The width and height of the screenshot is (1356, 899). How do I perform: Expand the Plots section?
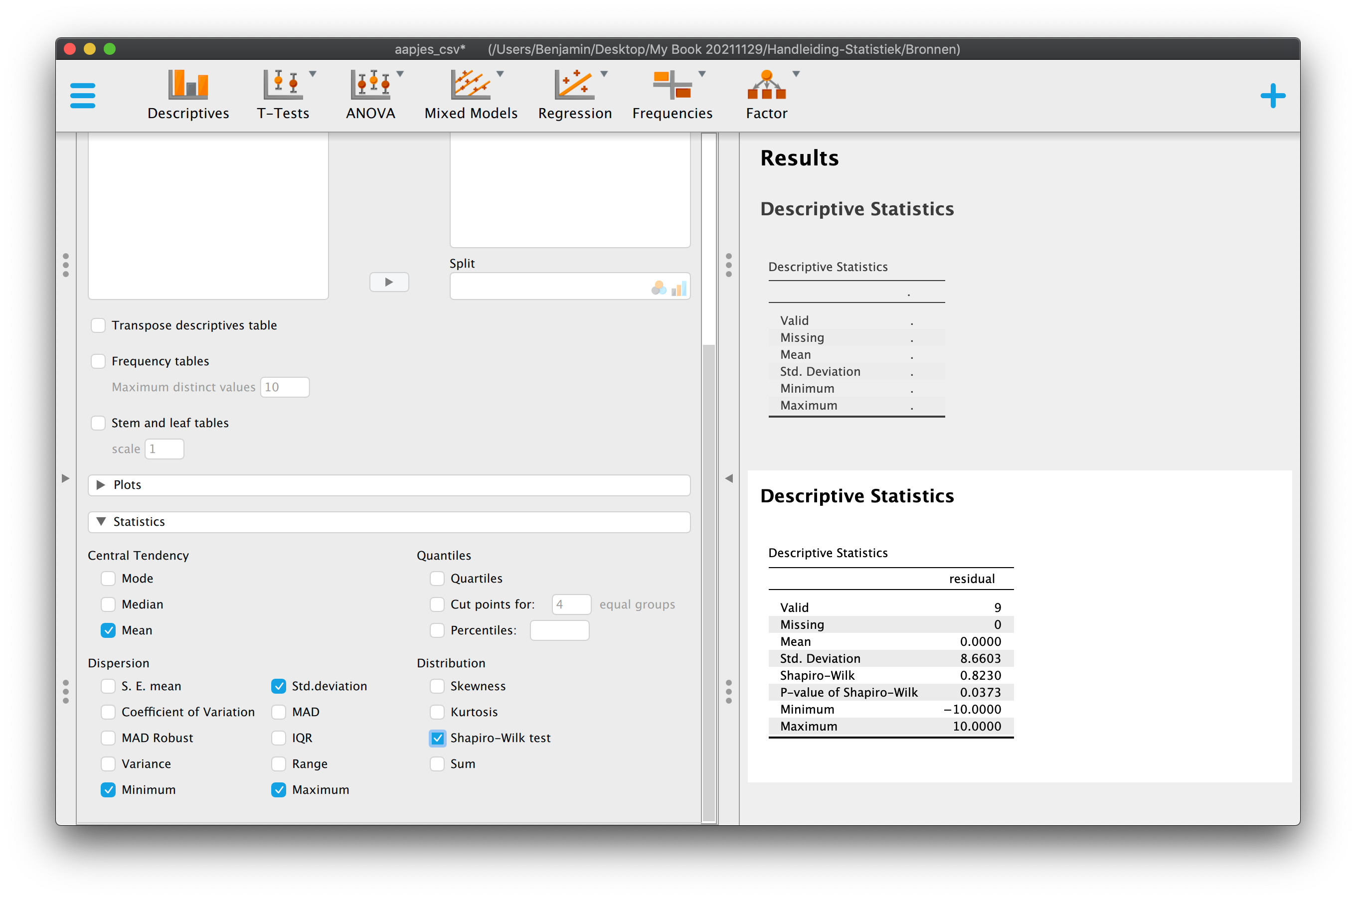tap(389, 485)
